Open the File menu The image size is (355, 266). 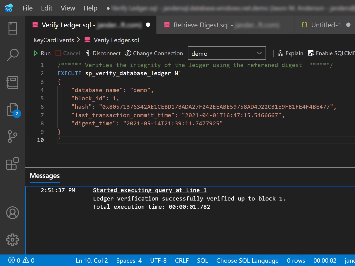click(x=27, y=8)
